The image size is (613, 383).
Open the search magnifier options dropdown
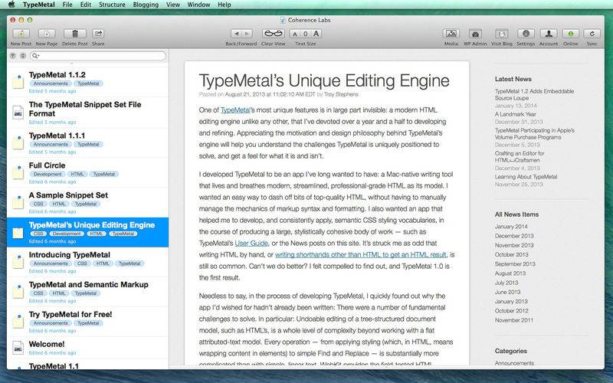pos(35,56)
